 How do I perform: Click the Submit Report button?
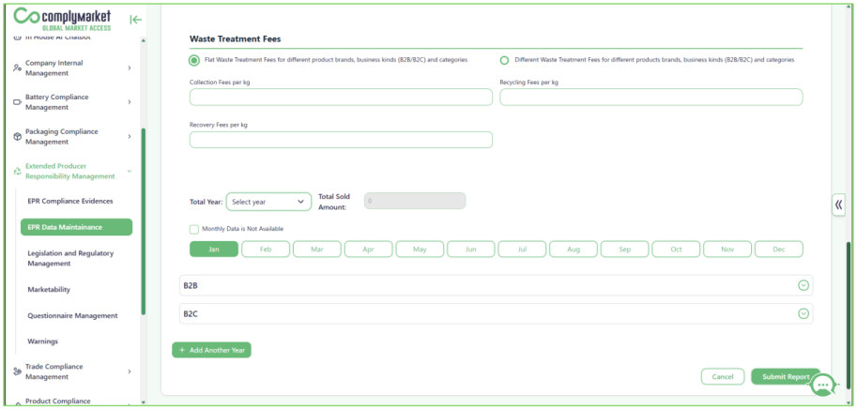[786, 377]
